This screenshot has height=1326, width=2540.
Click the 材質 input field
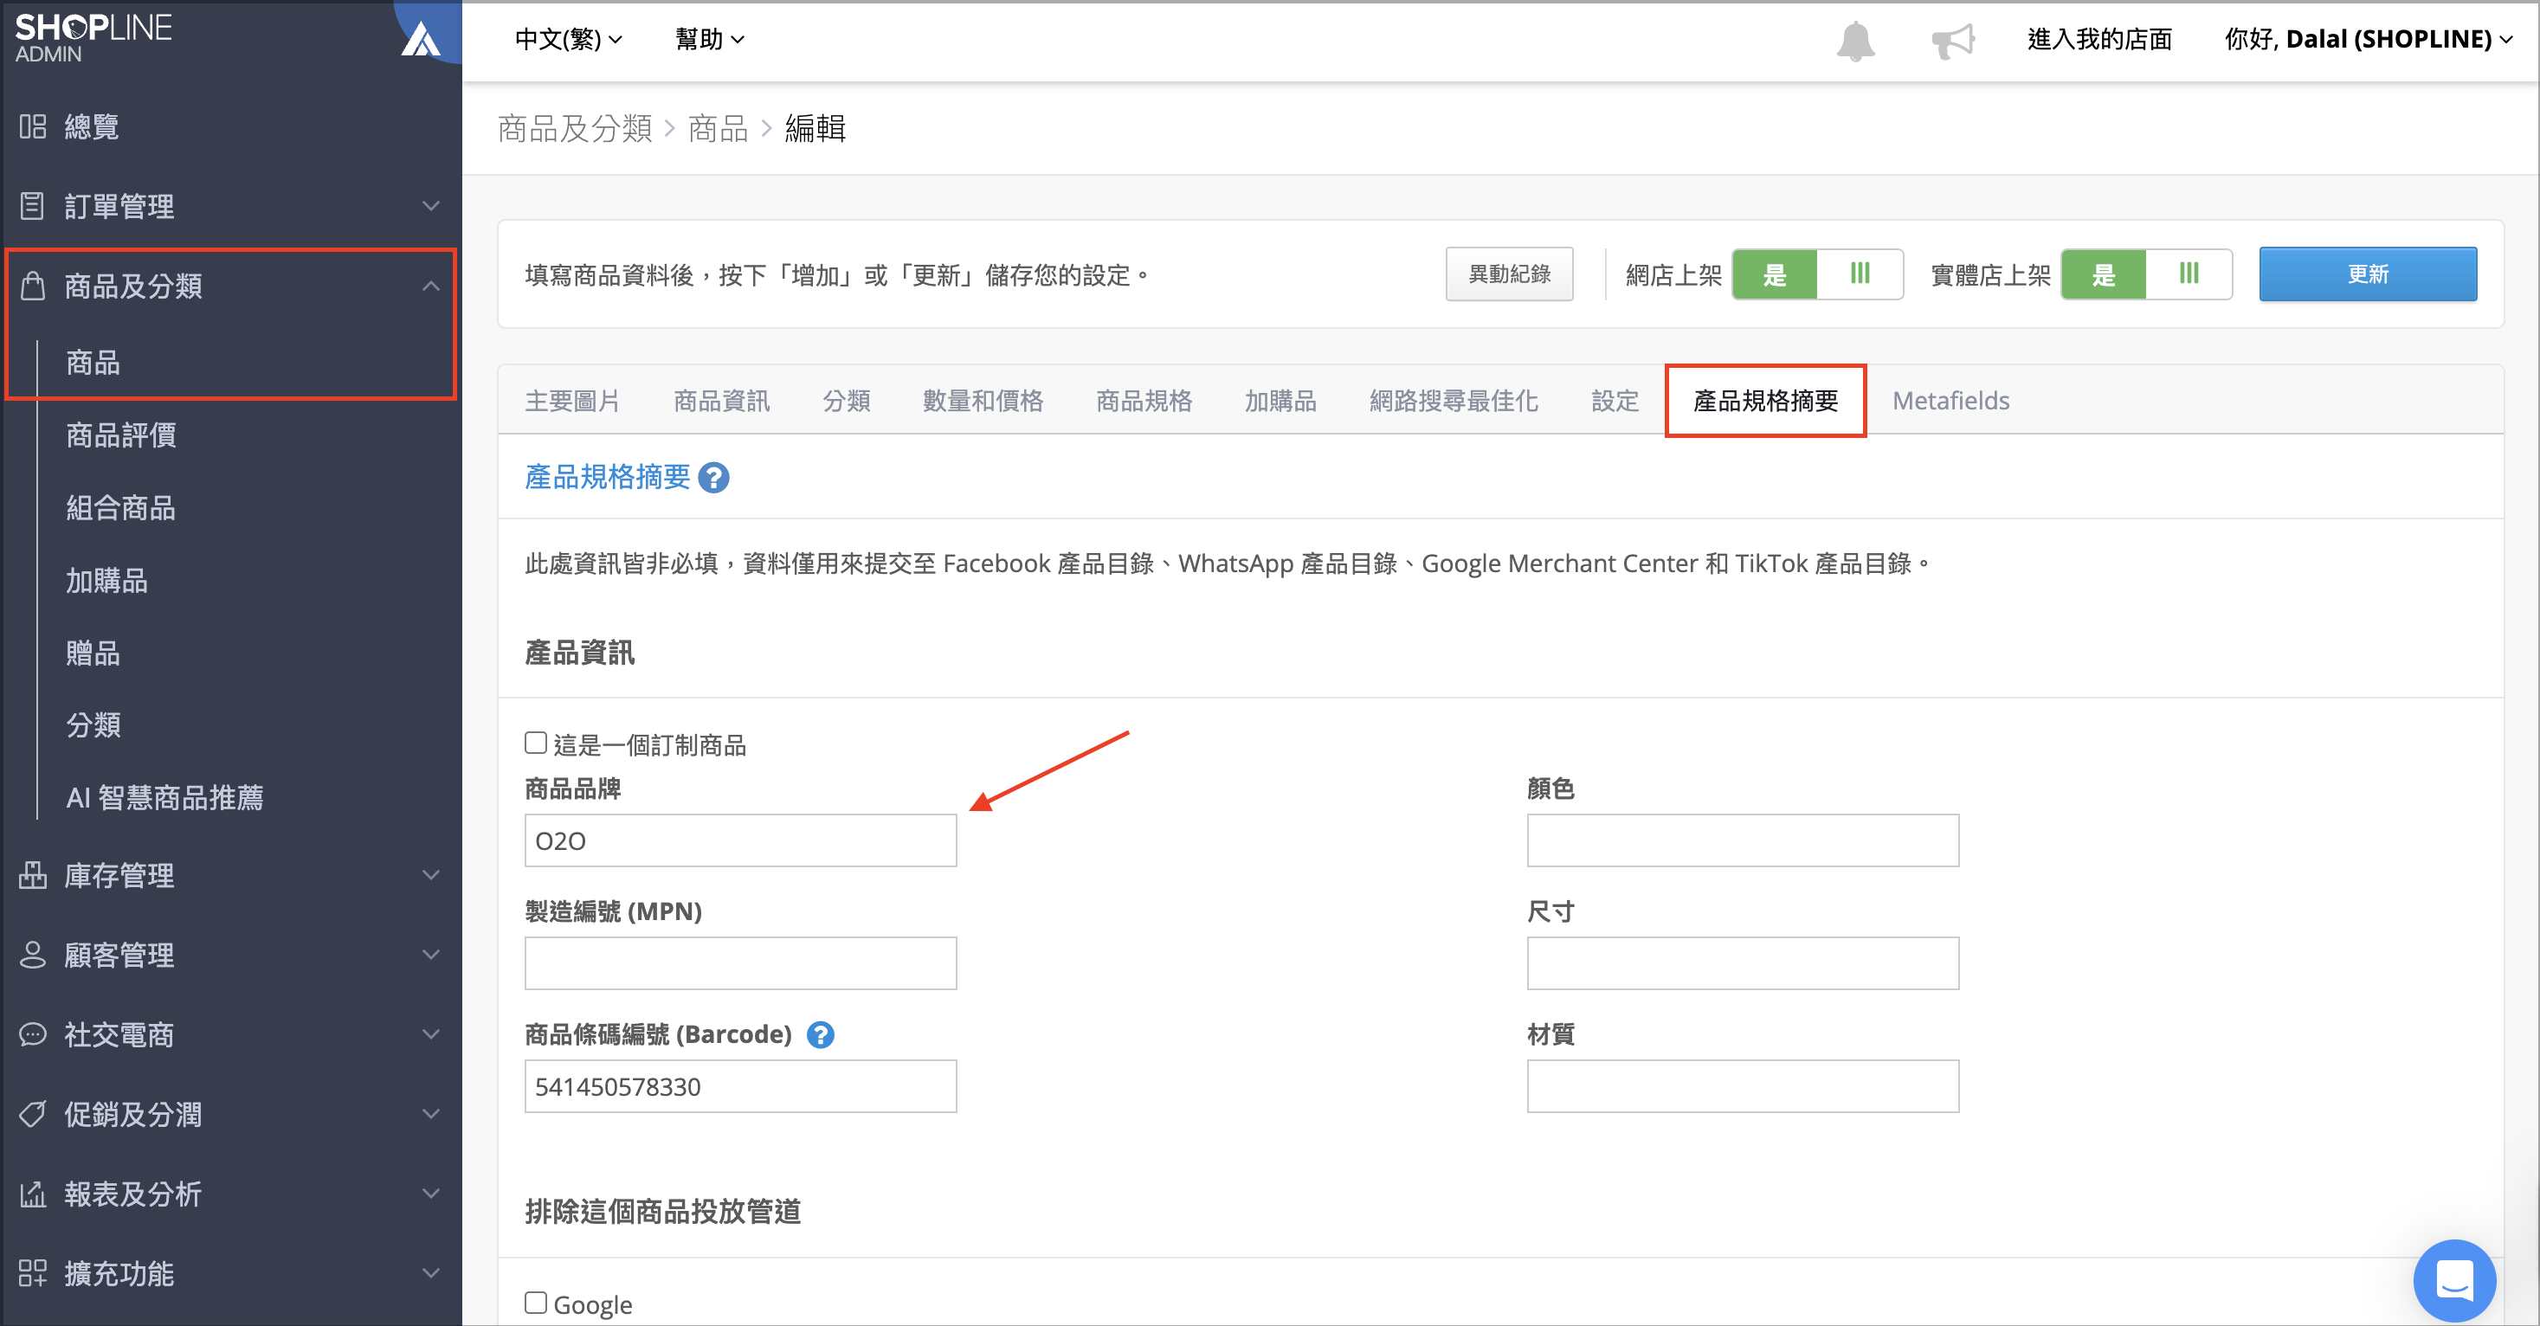[1743, 1086]
